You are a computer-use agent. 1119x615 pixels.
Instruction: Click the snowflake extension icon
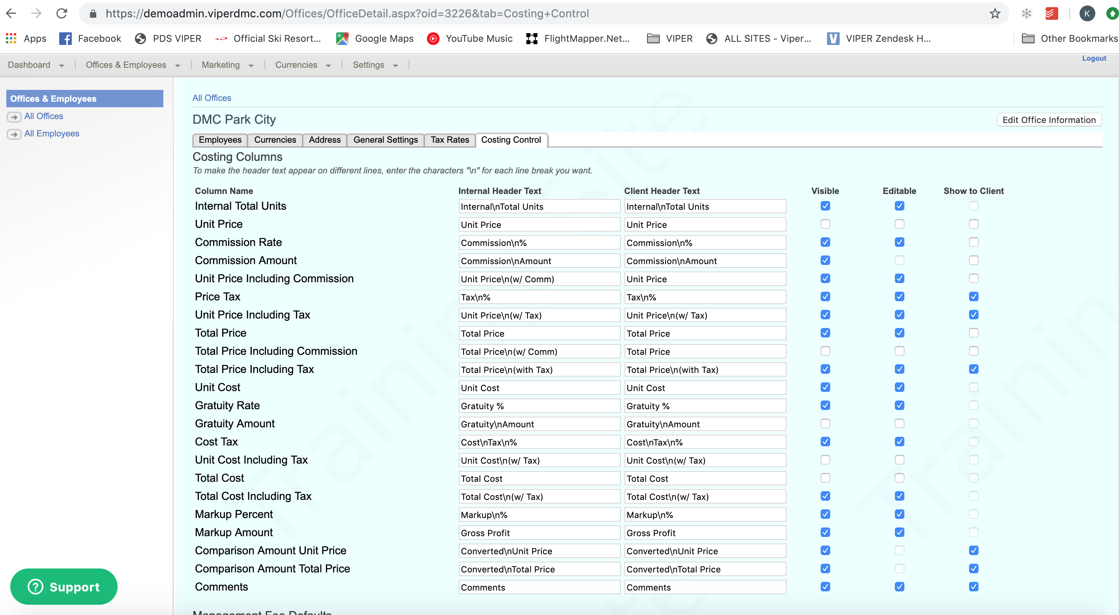pyautogui.click(x=1027, y=13)
